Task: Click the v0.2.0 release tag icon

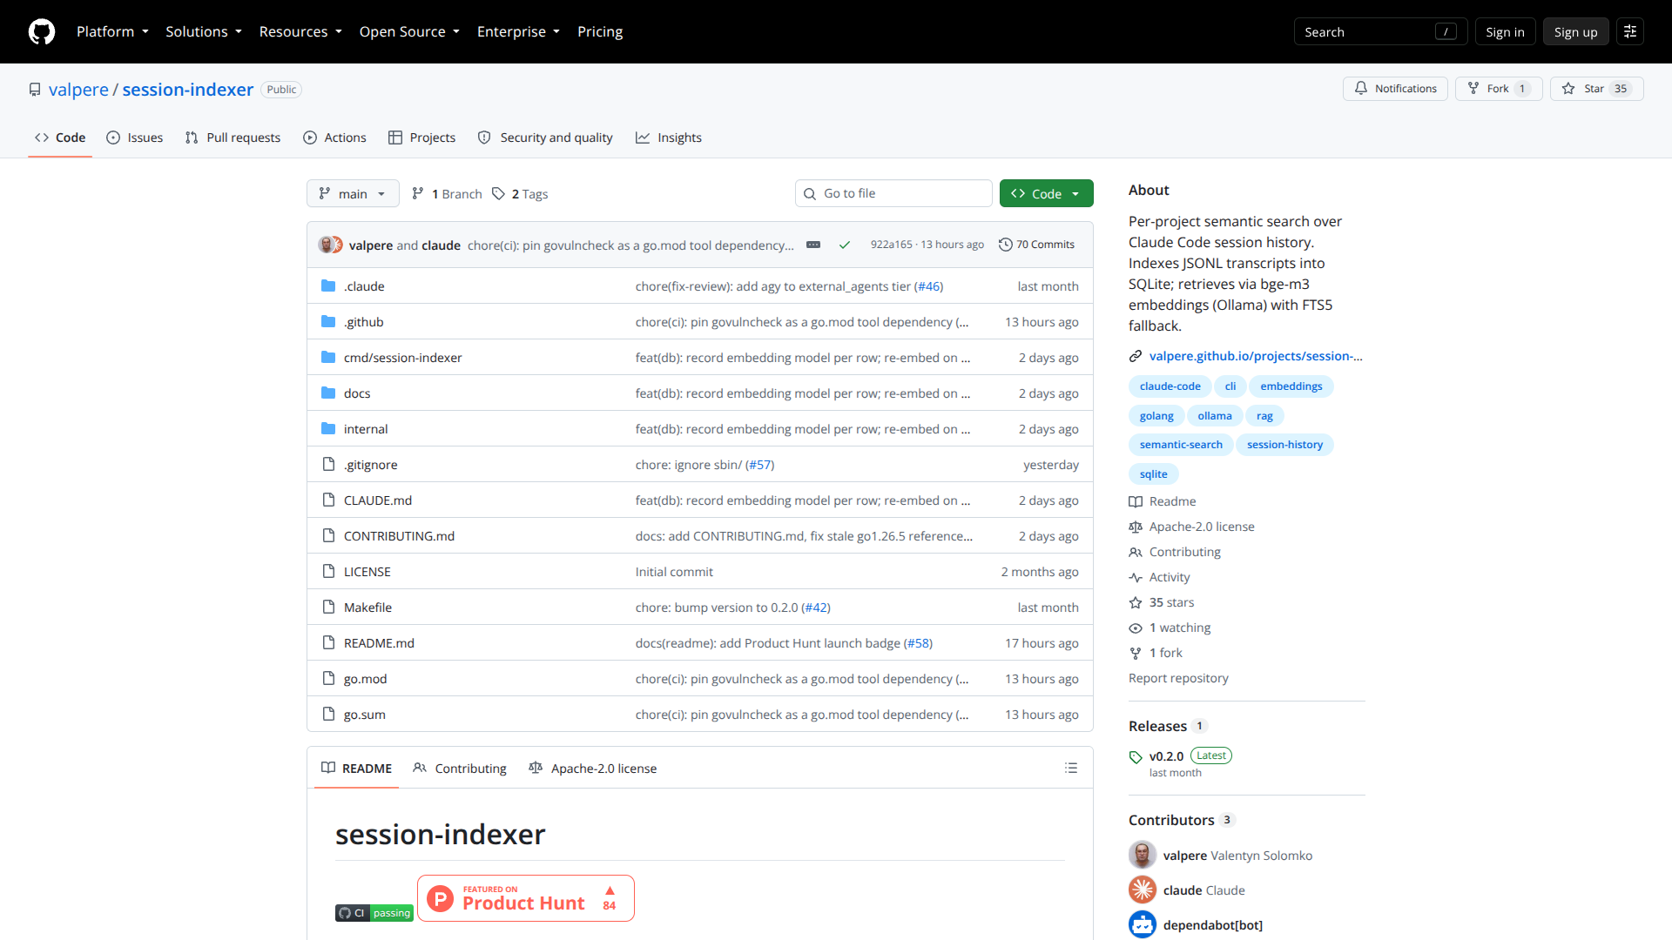Action: click(x=1136, y=757)
